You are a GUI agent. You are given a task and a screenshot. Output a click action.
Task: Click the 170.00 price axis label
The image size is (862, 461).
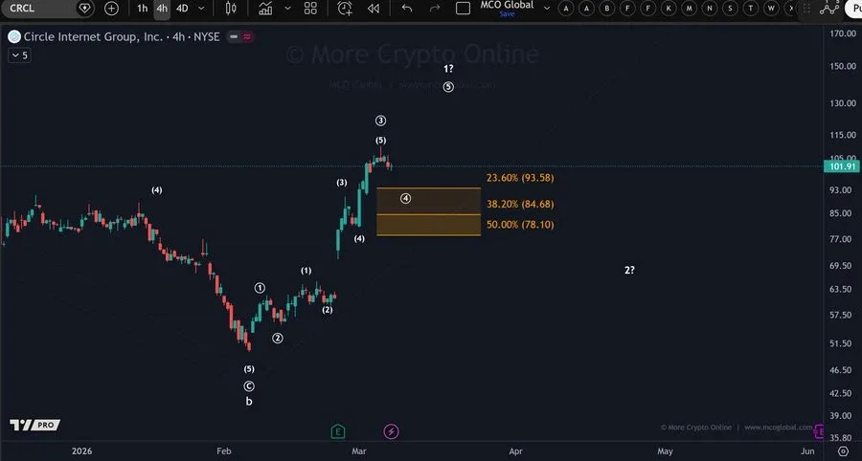(843, 33)
